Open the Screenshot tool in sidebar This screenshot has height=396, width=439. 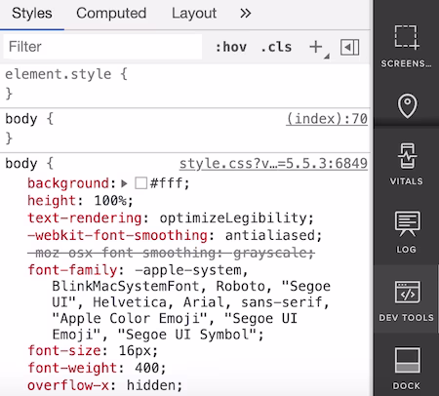[407, 46]
